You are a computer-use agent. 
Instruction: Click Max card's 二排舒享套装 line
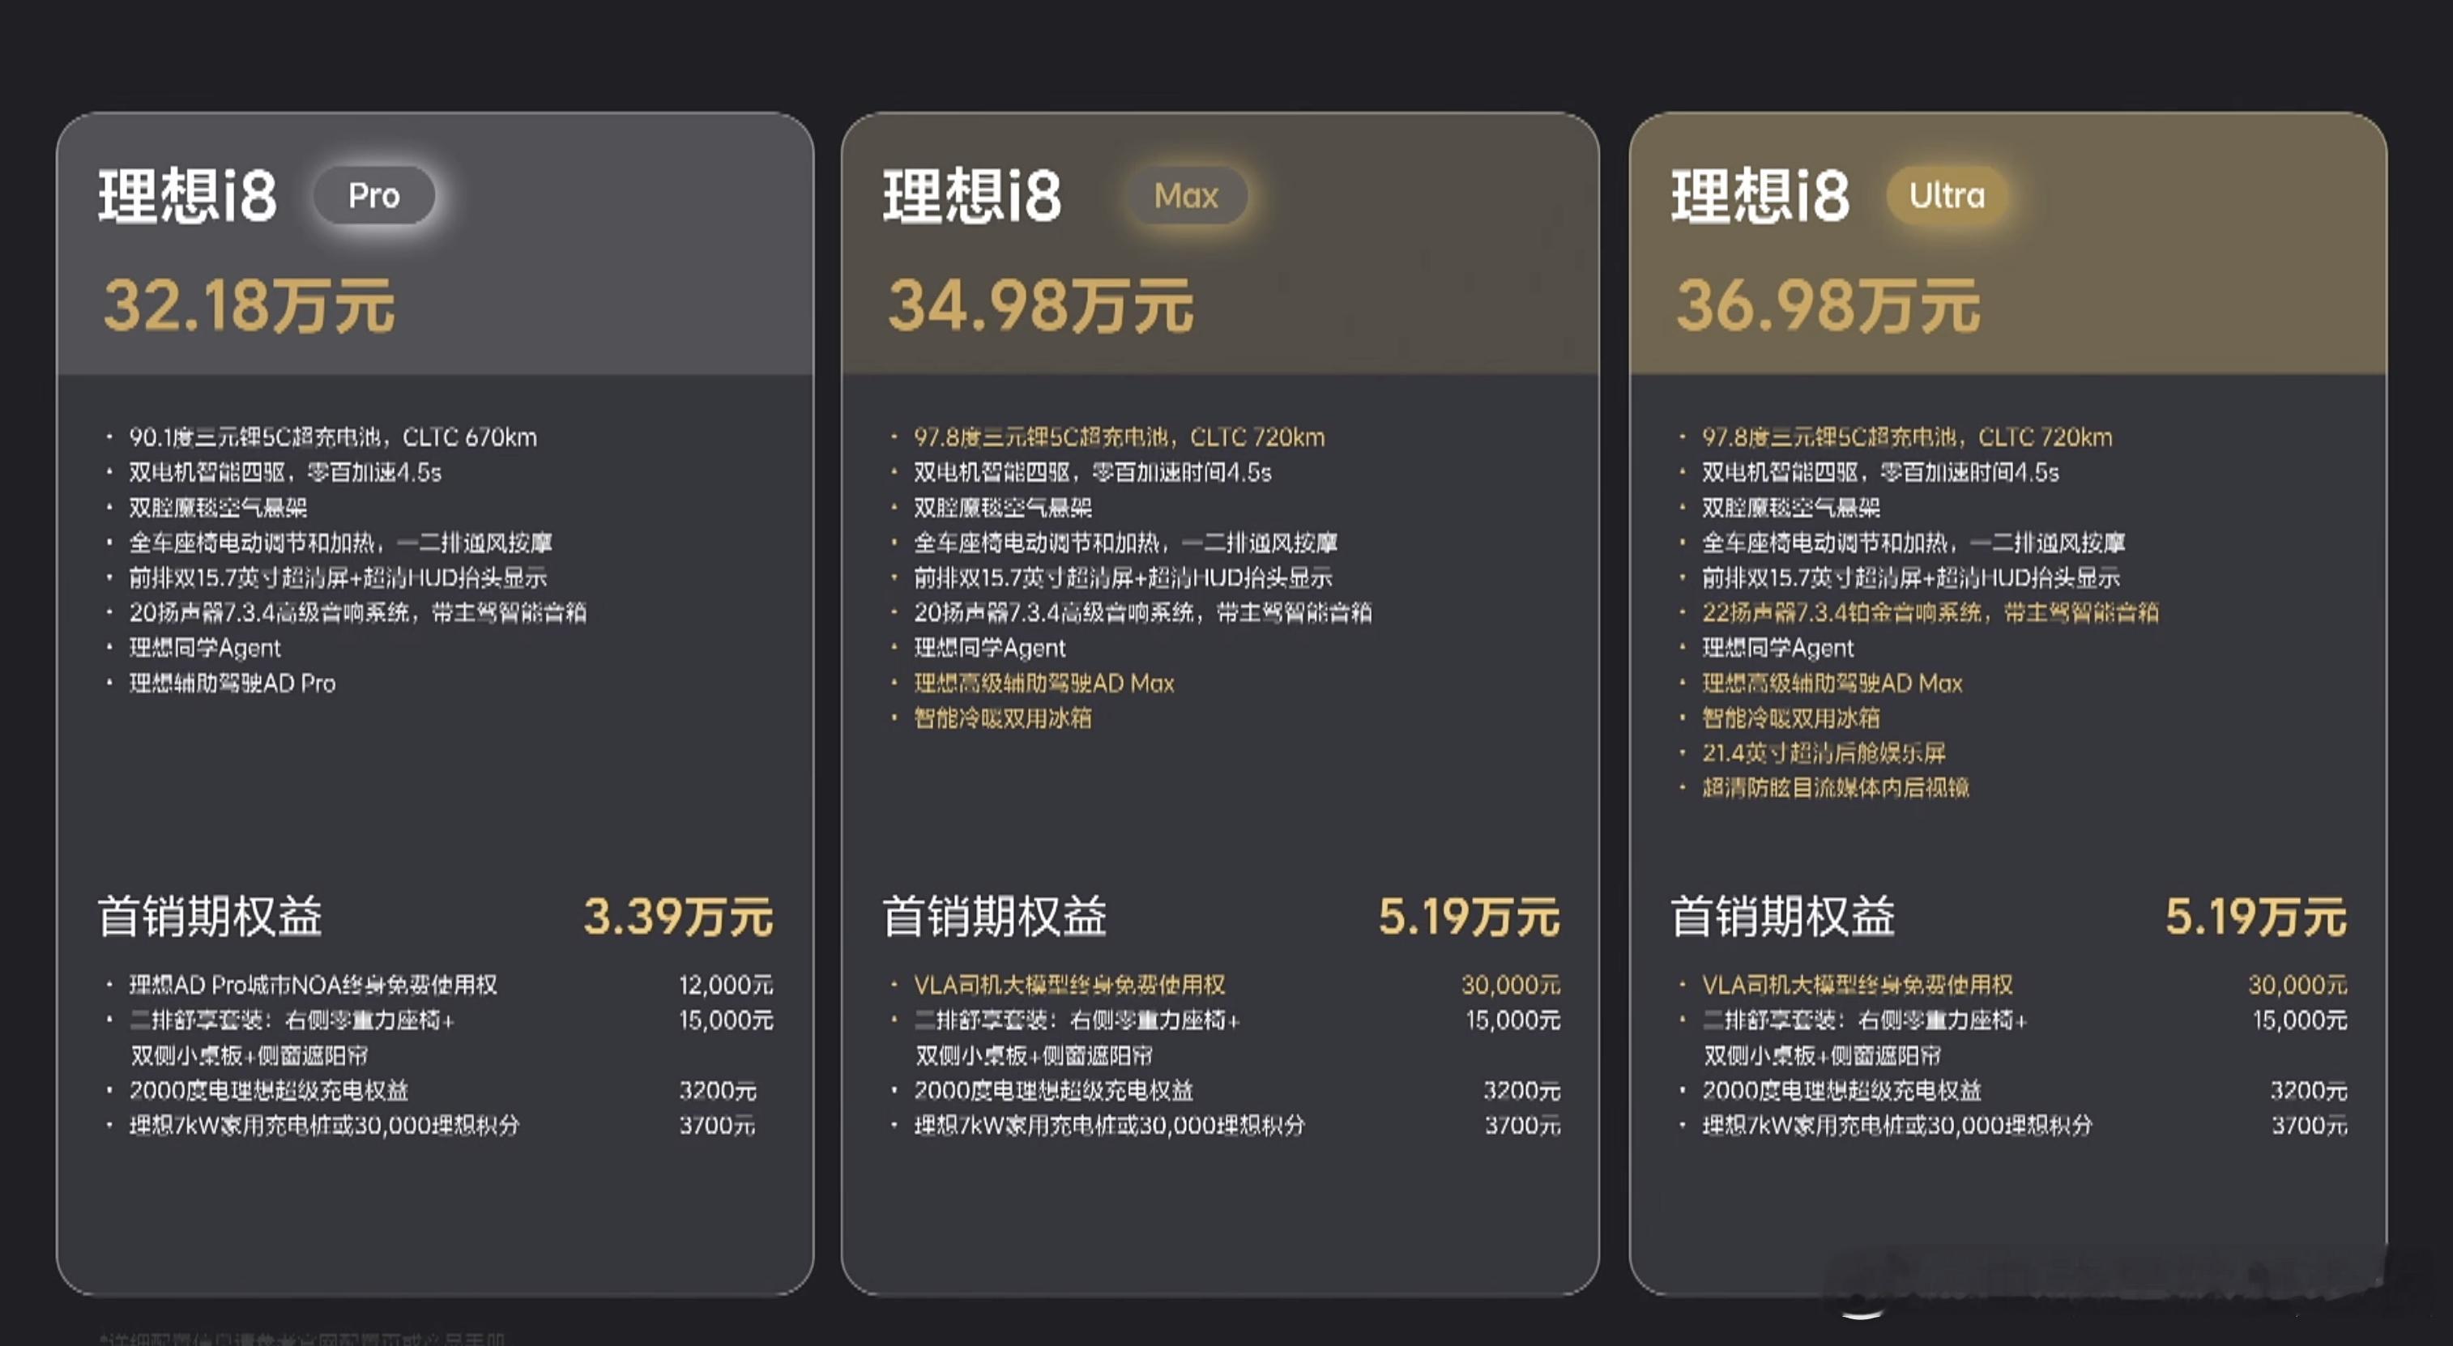pos(1077,1037)
